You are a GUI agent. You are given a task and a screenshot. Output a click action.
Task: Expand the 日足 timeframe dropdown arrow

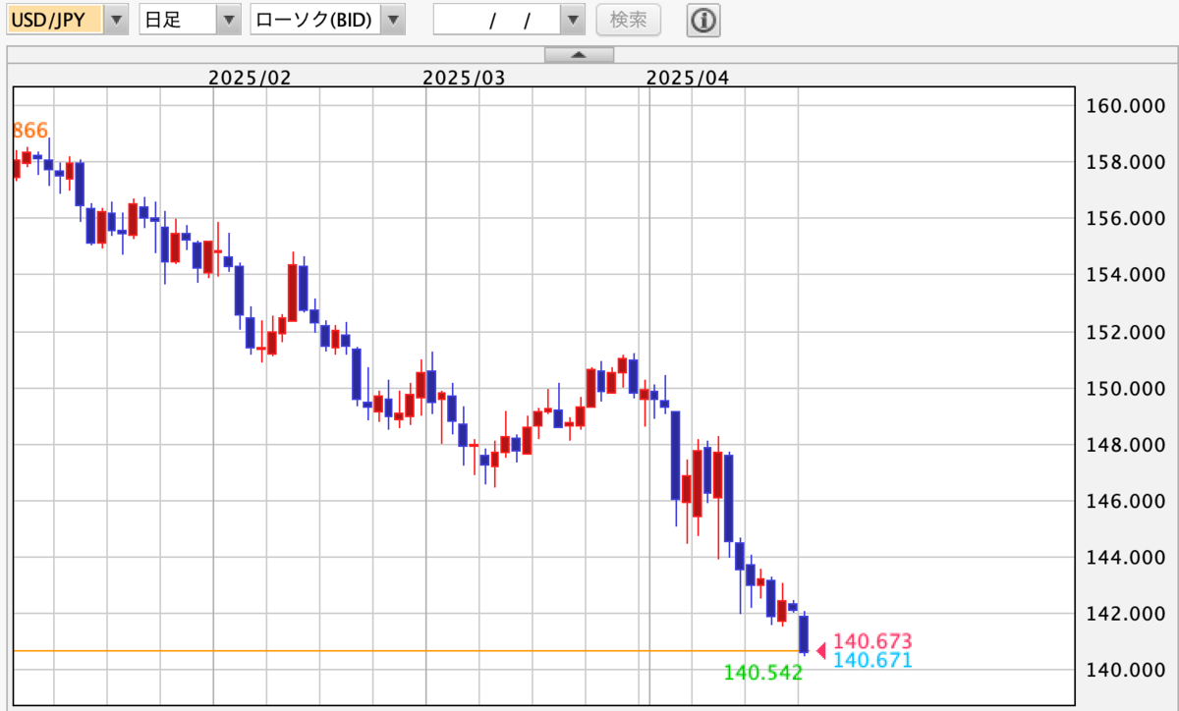[x=229, y=20]
